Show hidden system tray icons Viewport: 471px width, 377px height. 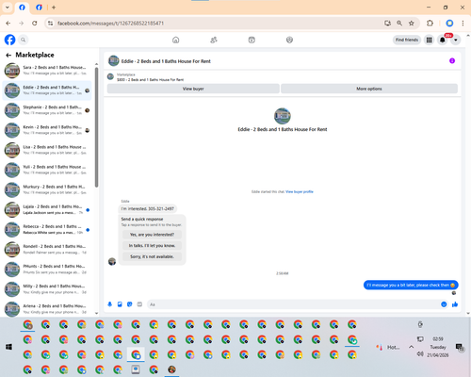(411, 347)
